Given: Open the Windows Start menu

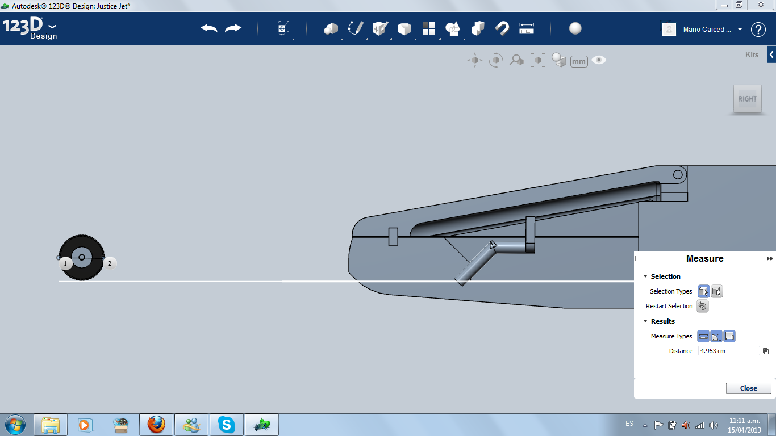Looking at the screenshot, I should click(15, 425).
